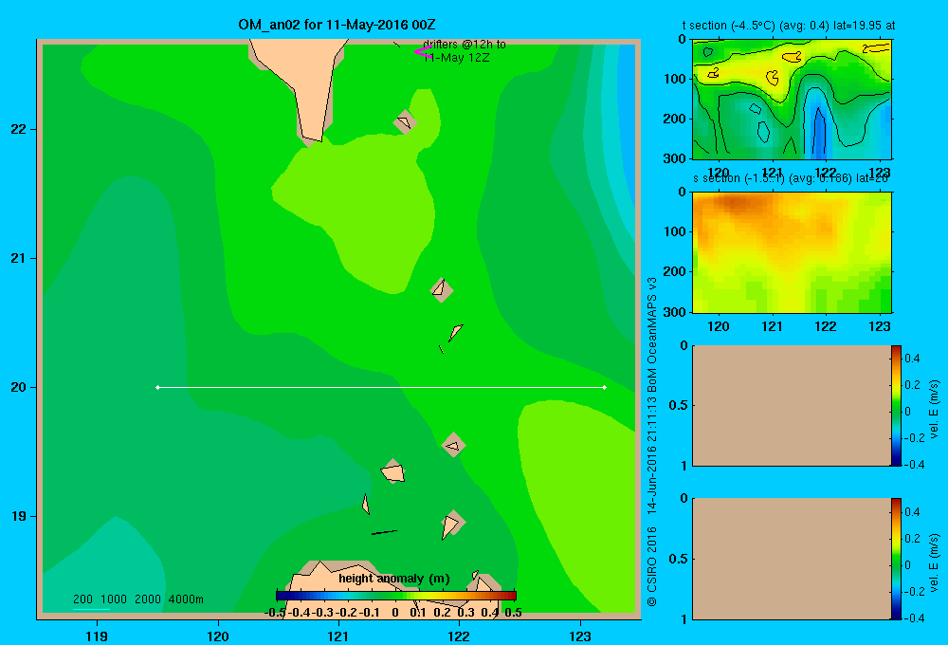Click main map longitude label 123
The width and height of the screenshot is (948, 645).
click(580, 636)
